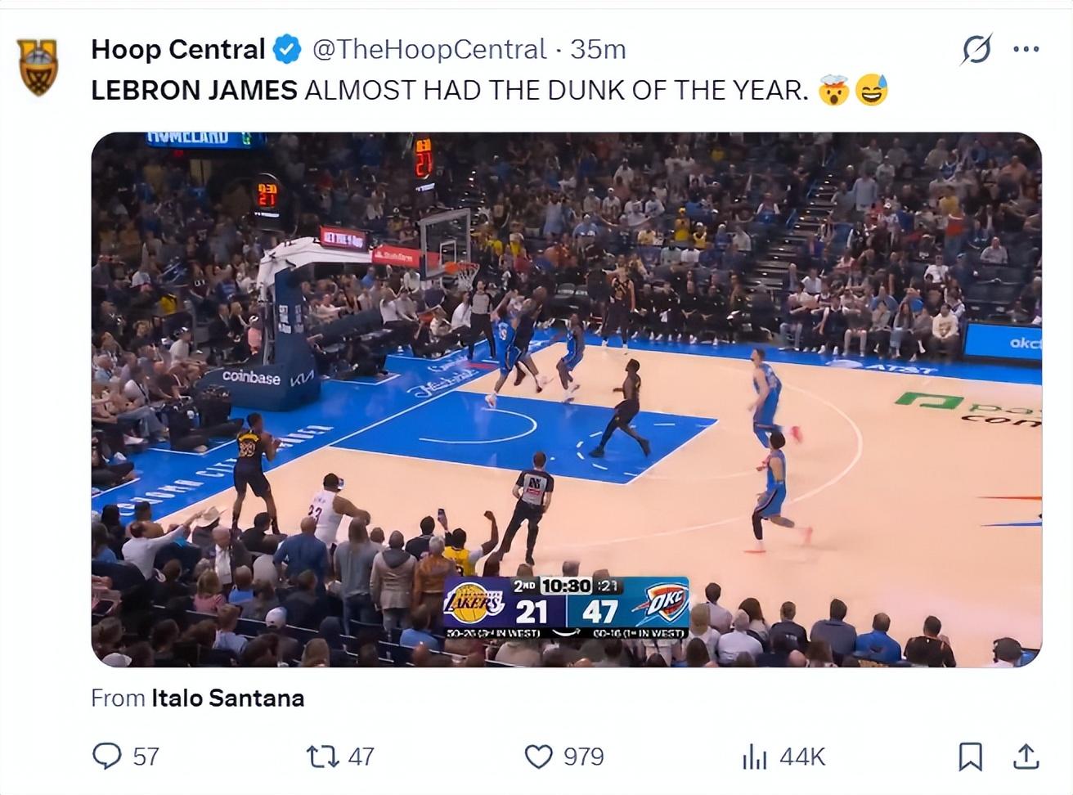Open the Italo Santana source link
The width and height of the screenshot is (1073, 795).
(227, 698)
